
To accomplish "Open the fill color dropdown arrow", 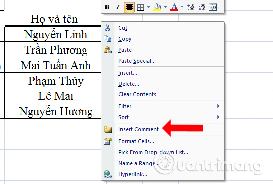I will tap(165, 7).
